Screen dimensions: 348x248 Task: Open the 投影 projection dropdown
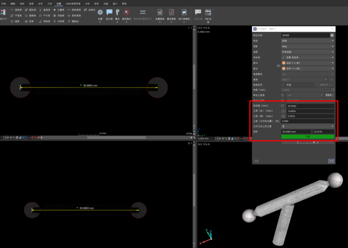pyautogui.click(x=308, y=46)
